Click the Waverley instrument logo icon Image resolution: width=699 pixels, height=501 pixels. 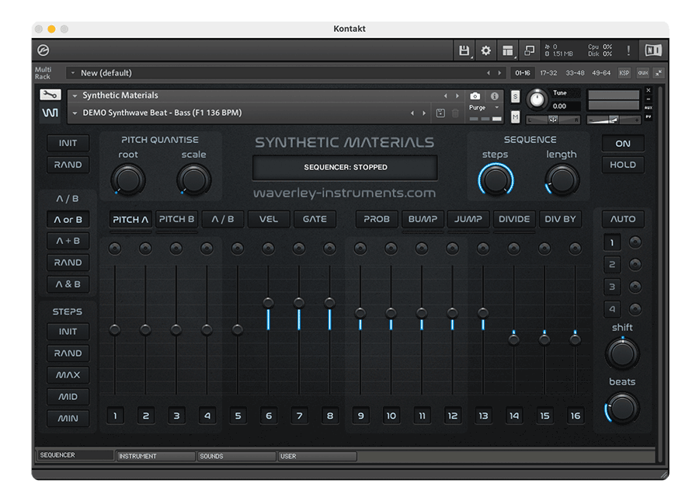(50, 113)
